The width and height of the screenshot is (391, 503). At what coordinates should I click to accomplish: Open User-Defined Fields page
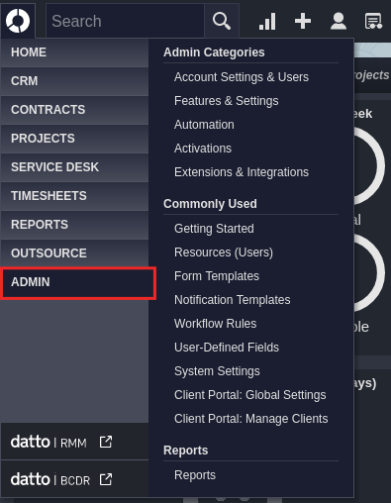[227, 348]
